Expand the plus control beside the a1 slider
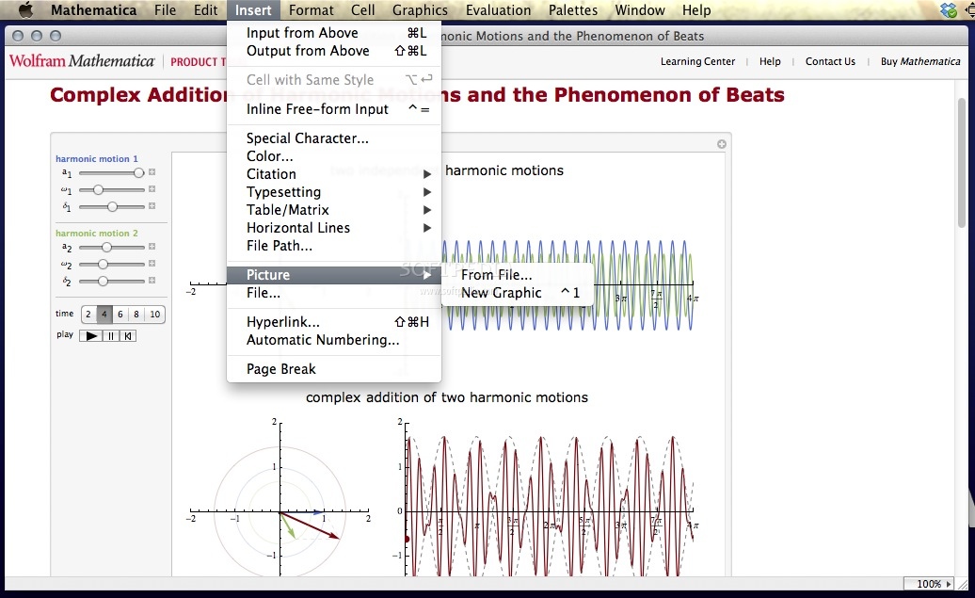The image size is (975, 598). pyautogui.click(x=152, y=172)
